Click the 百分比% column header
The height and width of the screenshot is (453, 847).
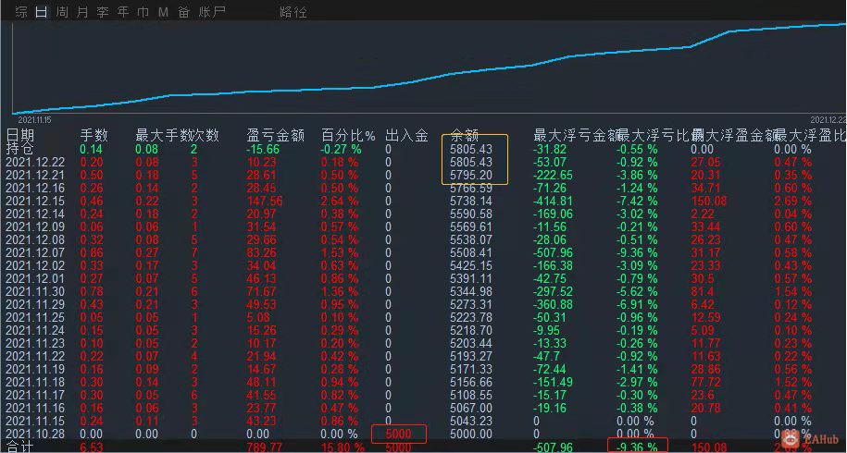click(x=348, y=135)
